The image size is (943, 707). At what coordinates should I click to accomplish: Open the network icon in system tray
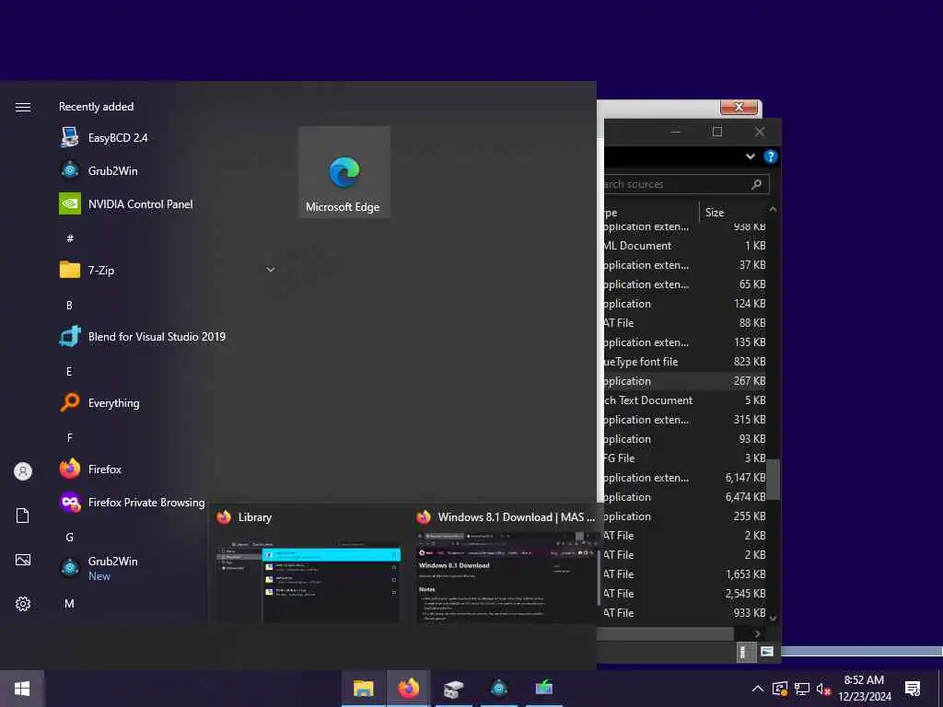802,689
